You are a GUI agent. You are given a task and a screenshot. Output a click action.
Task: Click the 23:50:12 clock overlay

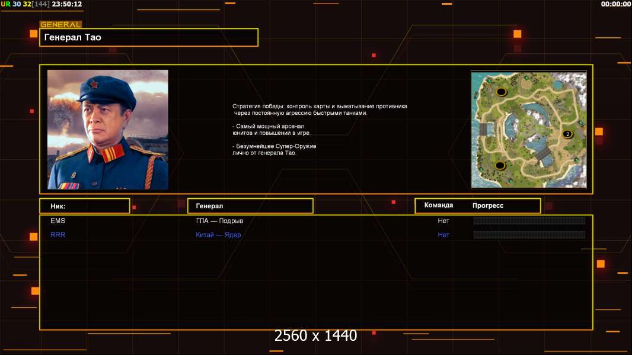(67, 4)
